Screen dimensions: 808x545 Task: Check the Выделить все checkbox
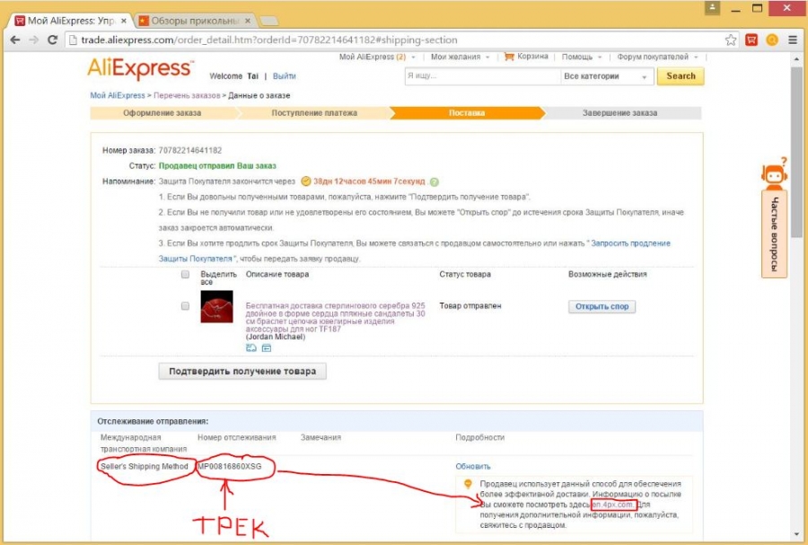click(x=185, y=275)
